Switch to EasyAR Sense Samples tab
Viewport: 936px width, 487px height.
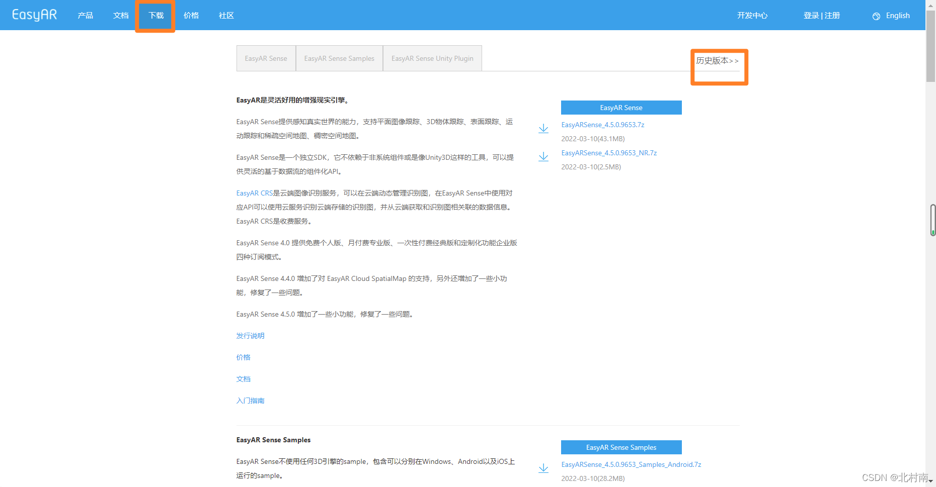[x=339, y=58]
